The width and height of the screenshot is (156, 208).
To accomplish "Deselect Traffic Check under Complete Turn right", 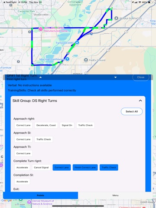I will (x=109, y=167).
